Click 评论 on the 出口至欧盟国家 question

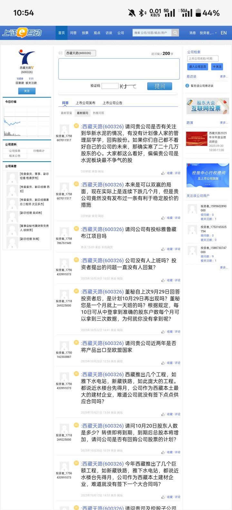pos(178,363)
